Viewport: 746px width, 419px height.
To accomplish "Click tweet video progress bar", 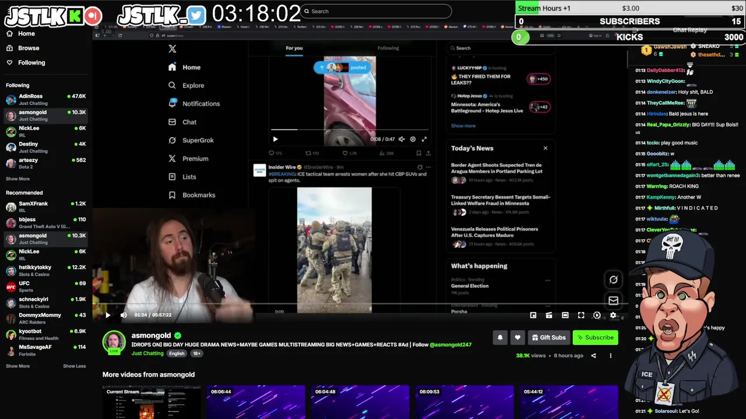I will (350, 130).
